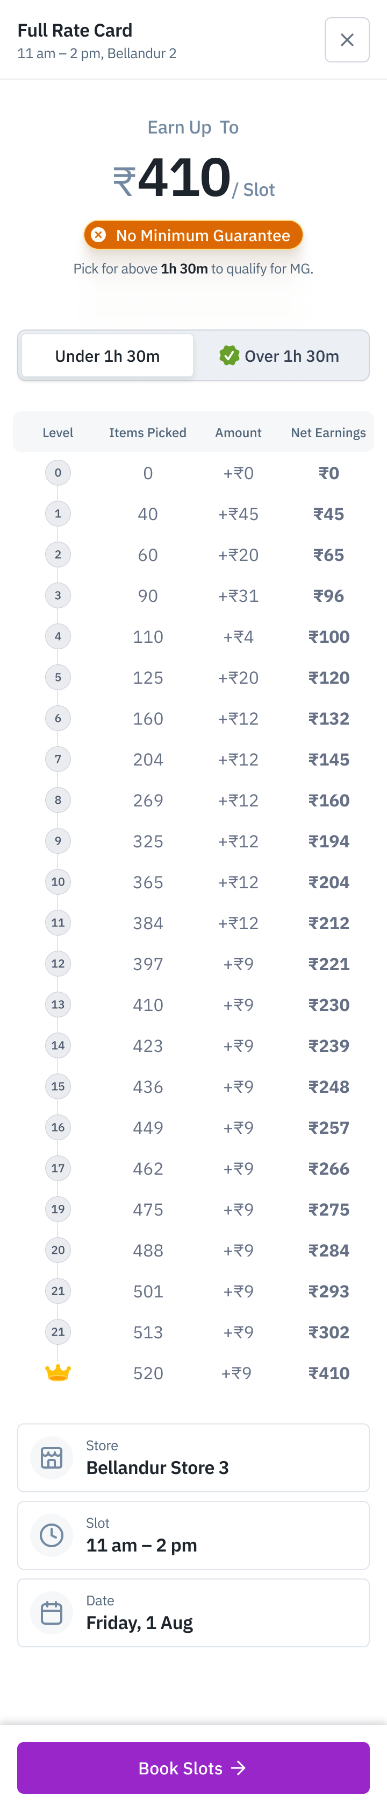
Task: Click the crown icon at top level
Action: [58, 1372]
